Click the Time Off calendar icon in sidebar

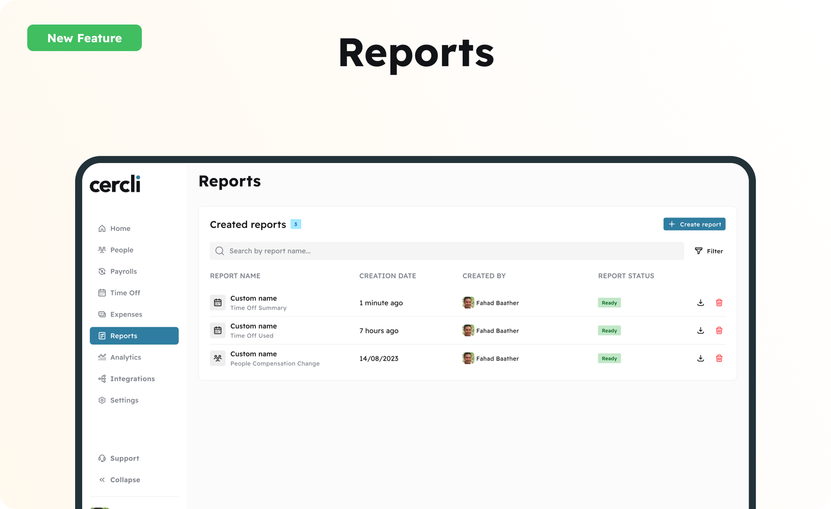(x=102, y=293)
